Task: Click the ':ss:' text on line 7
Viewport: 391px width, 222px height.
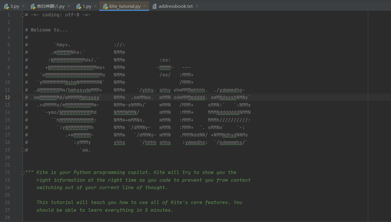Action: 165,60
